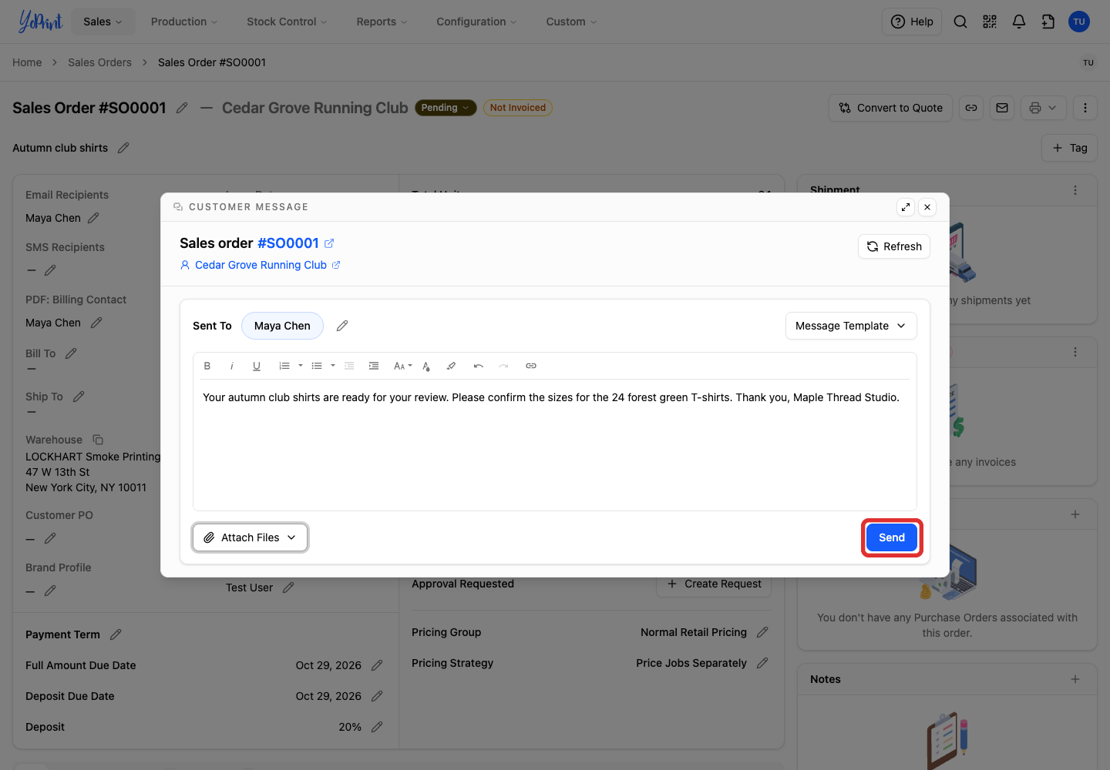Screen dimensions: 1110x770
Task: Open the QR code scanner icon
Action: tap(990, 22)
